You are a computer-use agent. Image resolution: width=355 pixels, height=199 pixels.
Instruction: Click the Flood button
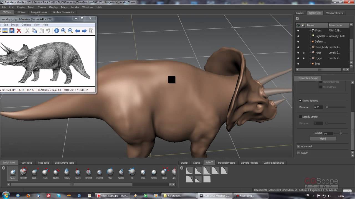click(x=323, y=139)
